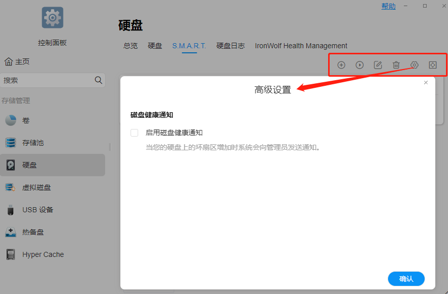448x294 pixels.
Task: Click the 确认 button
Action: (x=406, y=279)
